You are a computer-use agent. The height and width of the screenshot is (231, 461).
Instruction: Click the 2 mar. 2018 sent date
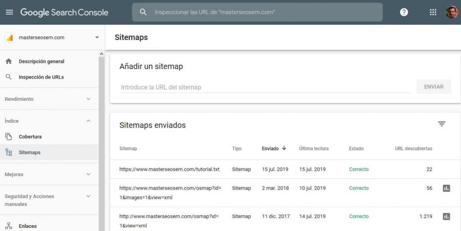pos(276,188)
